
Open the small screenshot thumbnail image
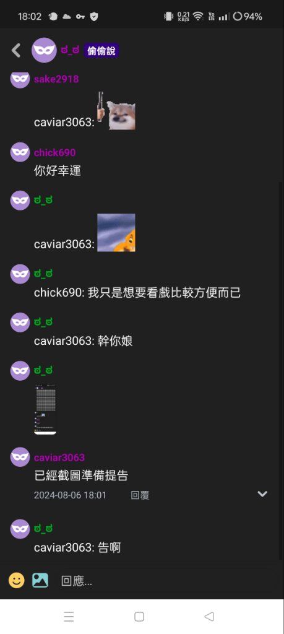pyautogui.click(x=45, y=409)
